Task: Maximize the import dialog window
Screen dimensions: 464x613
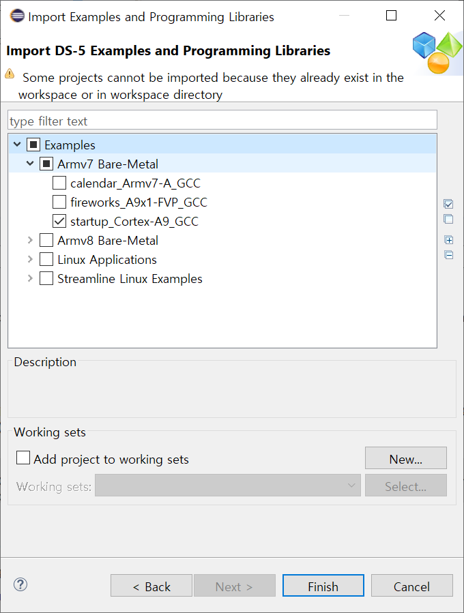Action: pyautogui.click(x=391, y=16)
